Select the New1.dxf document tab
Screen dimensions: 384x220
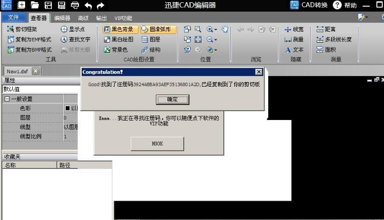[x=17, y=71]
